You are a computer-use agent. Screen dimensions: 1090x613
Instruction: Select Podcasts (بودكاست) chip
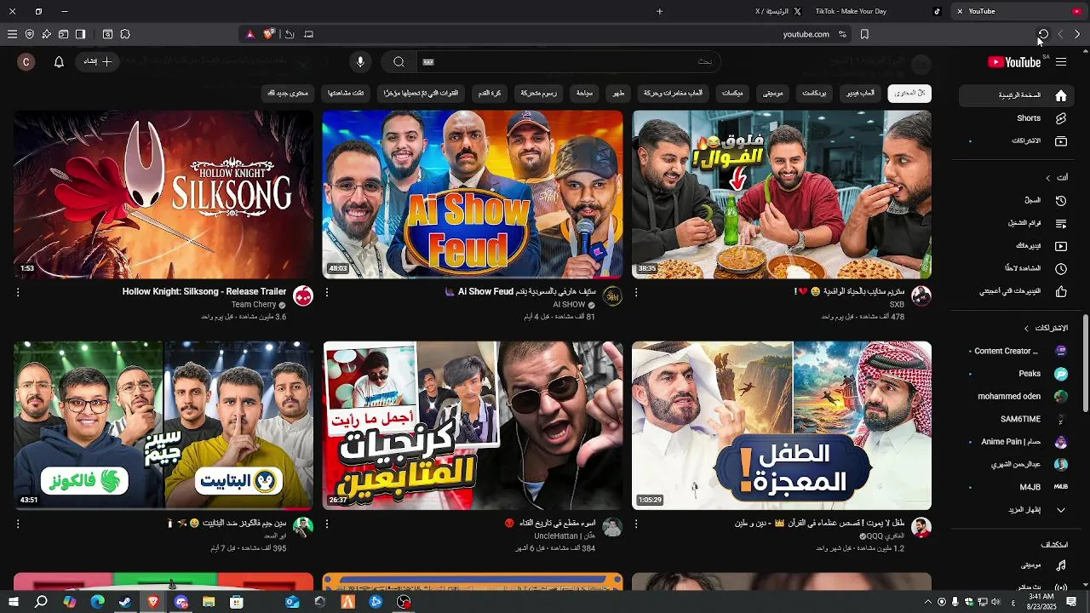click(x=814, y=93)
